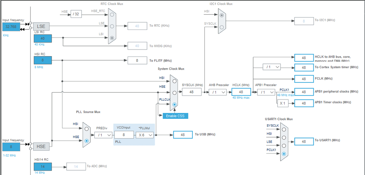Click the LSE oscillator block
Viewport: 365px width, 175px height.
(41, 27)
